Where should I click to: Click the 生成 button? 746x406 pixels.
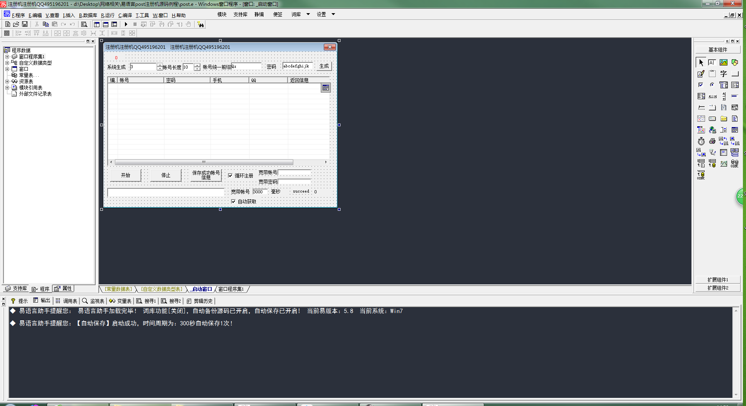coord(324,66)
